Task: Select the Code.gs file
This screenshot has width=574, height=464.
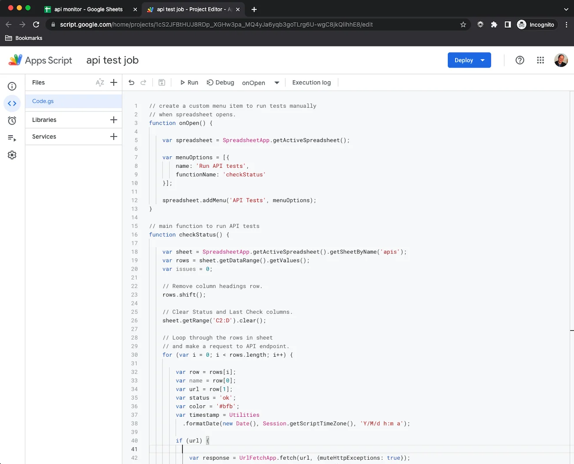Action: (73, 101)
